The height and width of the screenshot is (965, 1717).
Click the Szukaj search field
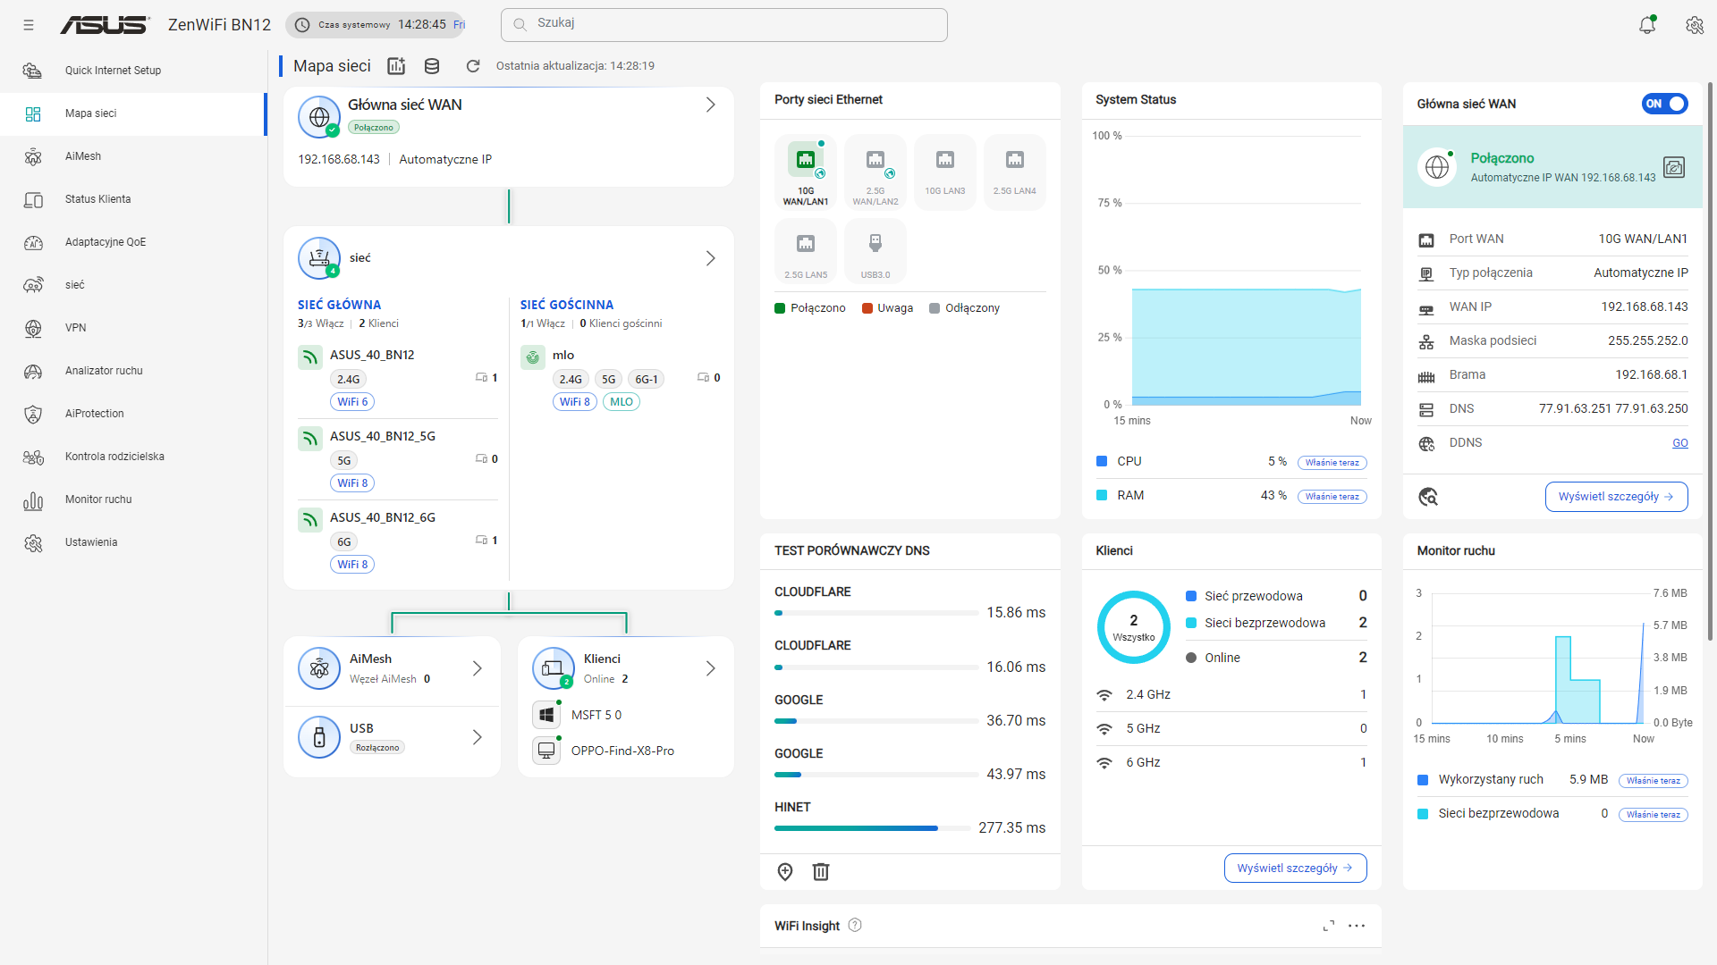pos(724,24)
